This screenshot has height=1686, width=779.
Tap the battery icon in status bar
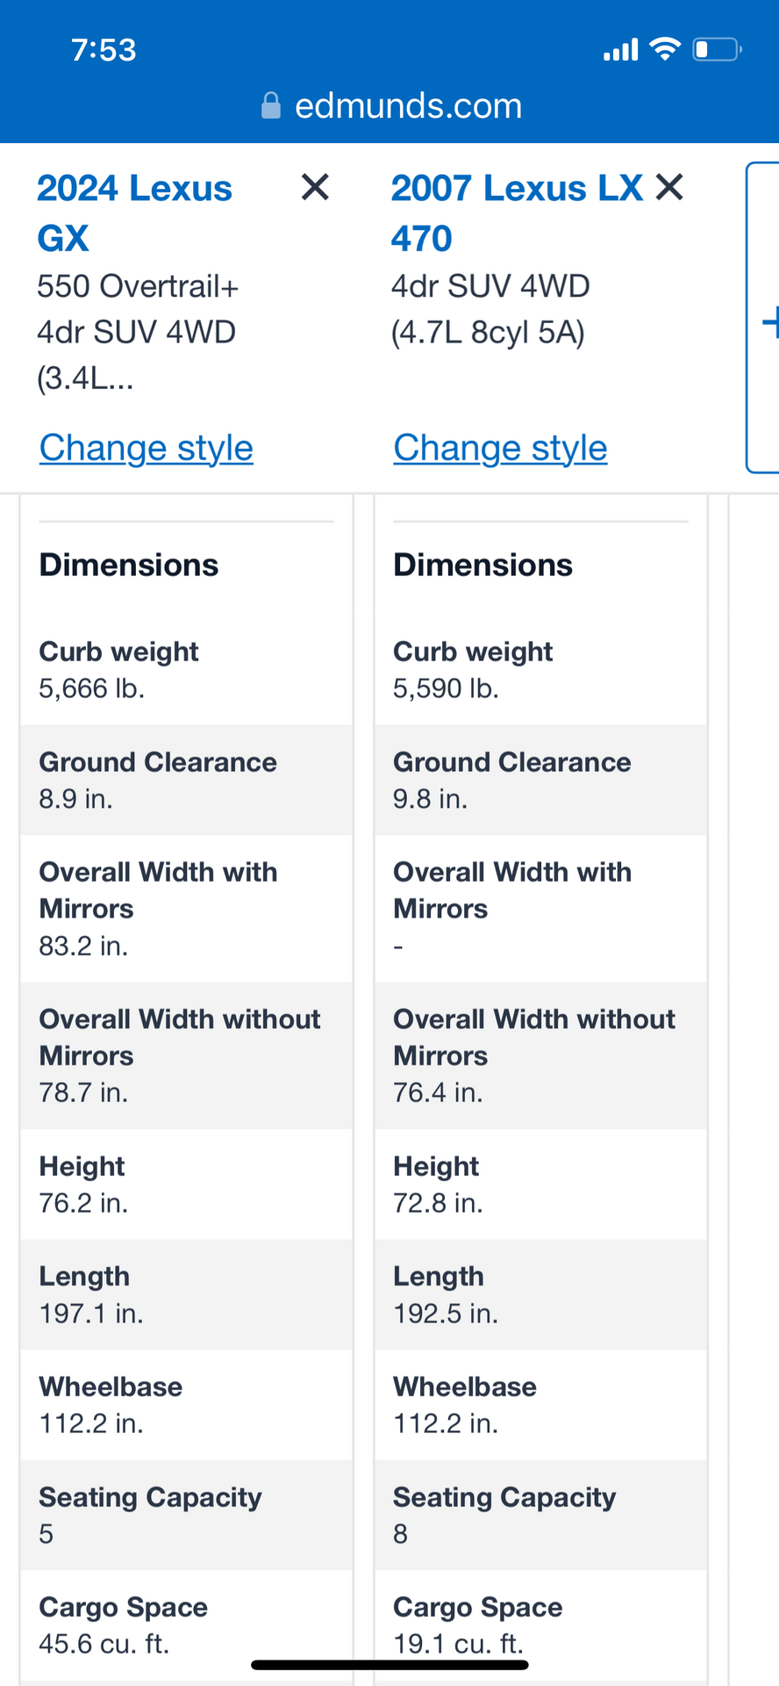tap(718, 49)
